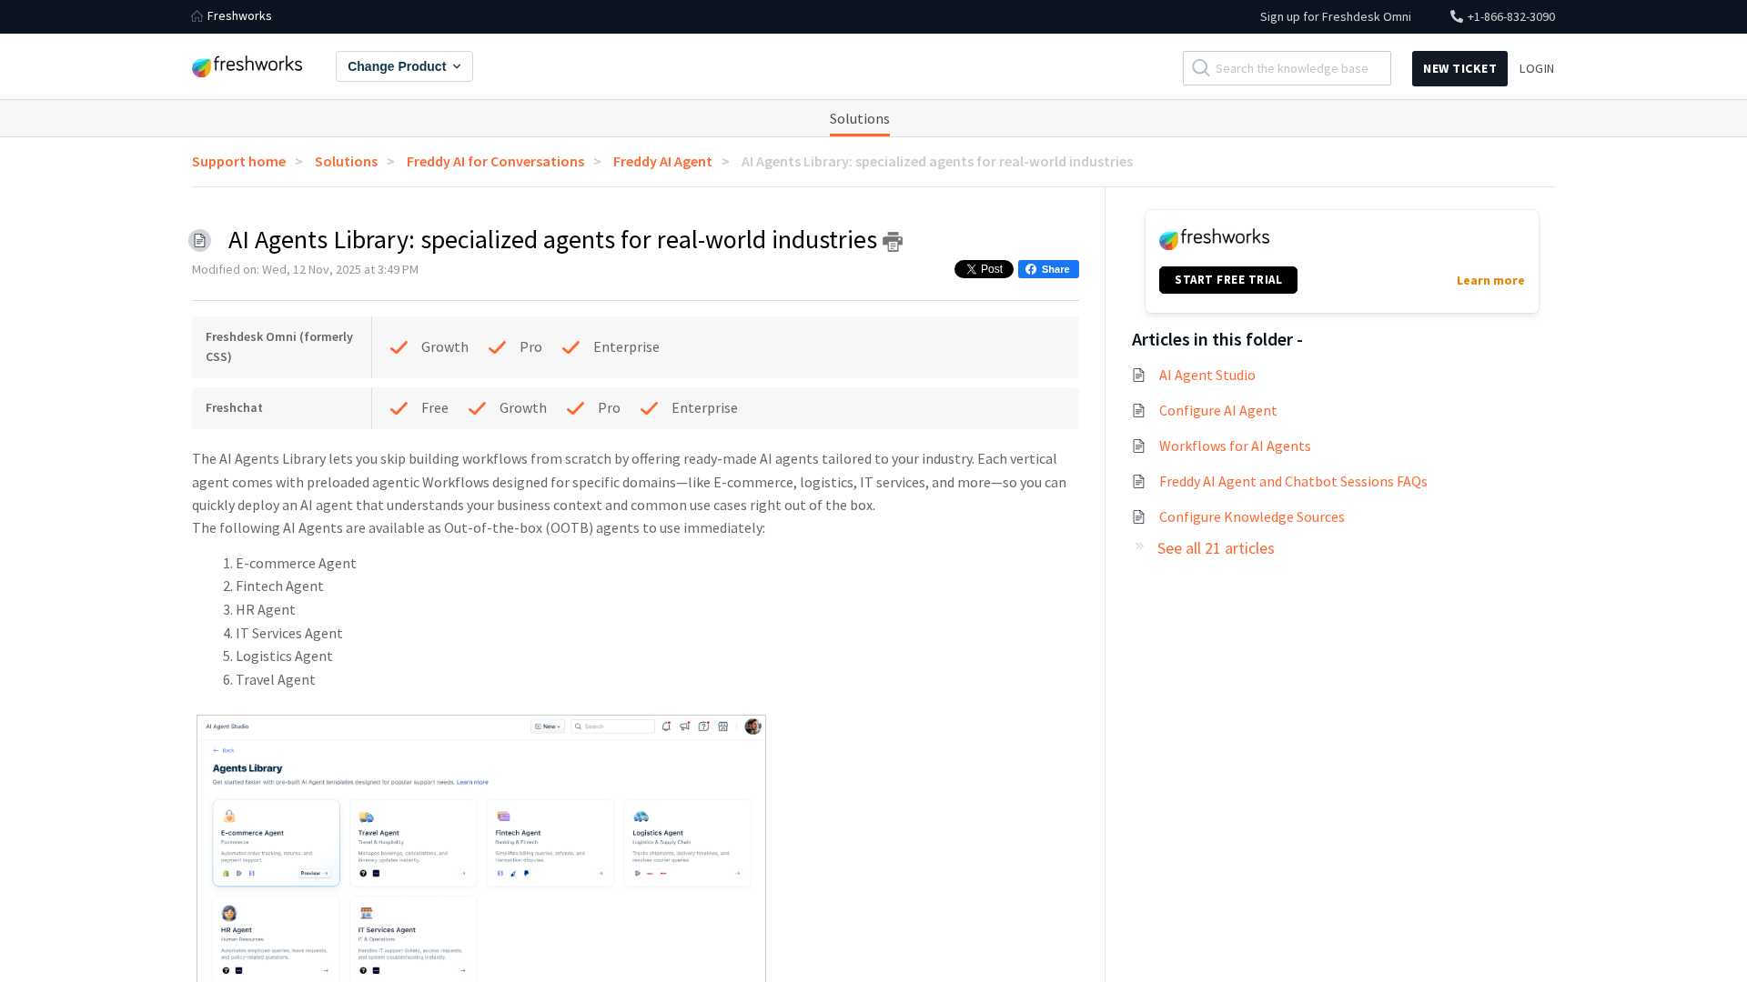Focus the knowledge base search field
The height and width of the screenshot is (982, 1747).
pos(1298,68)
